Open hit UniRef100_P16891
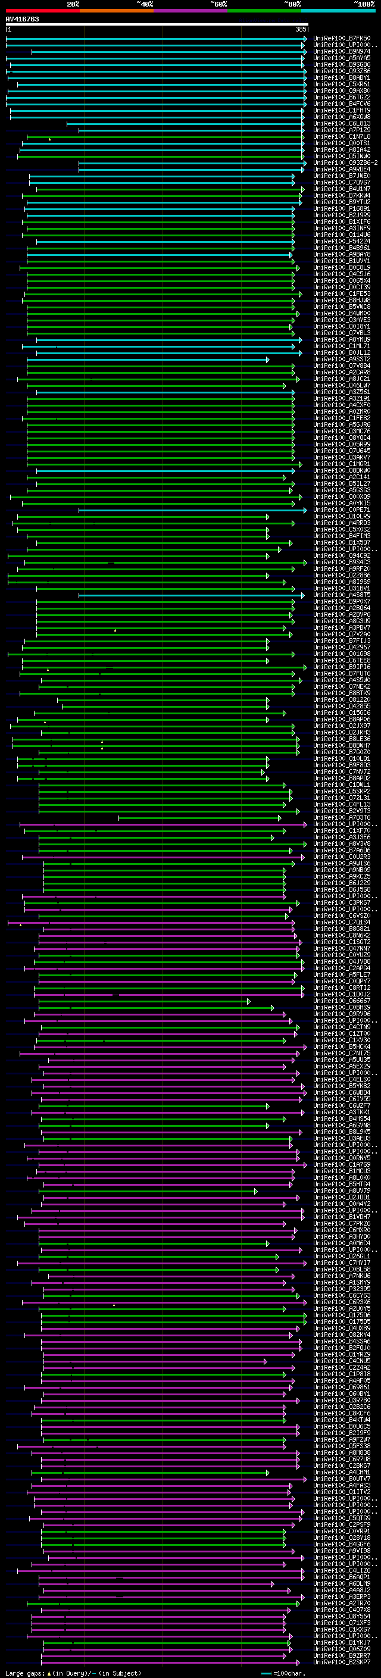Viewport: 381px width, 1678px height. [341, 208]
